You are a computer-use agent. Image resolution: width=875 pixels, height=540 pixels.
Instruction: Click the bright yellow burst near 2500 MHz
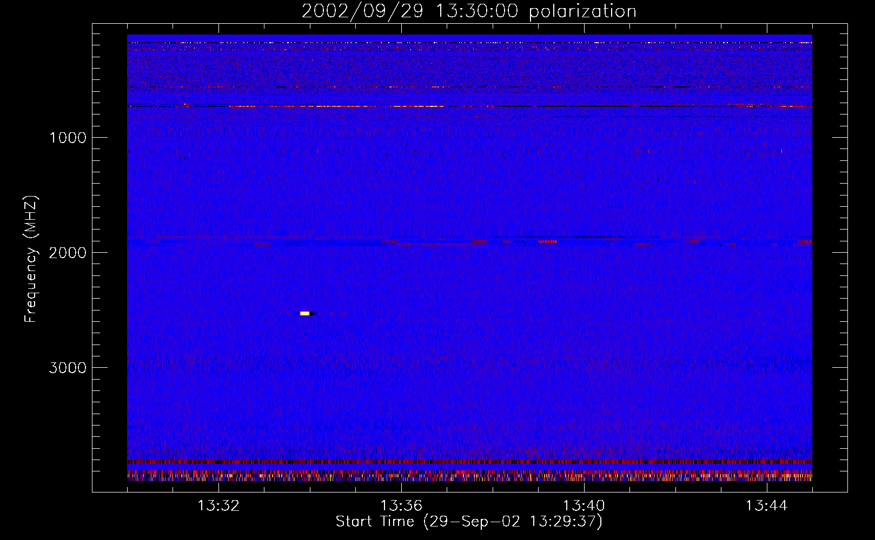(305, 313)
